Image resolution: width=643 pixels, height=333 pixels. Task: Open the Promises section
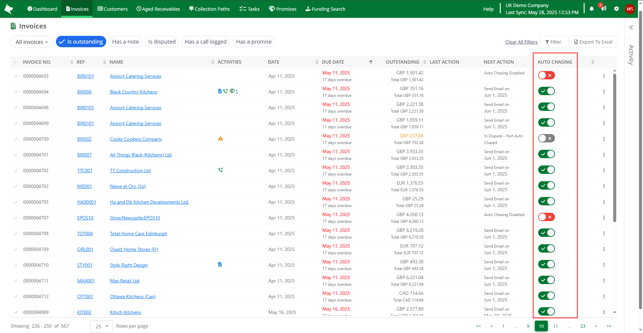point(283,9)
